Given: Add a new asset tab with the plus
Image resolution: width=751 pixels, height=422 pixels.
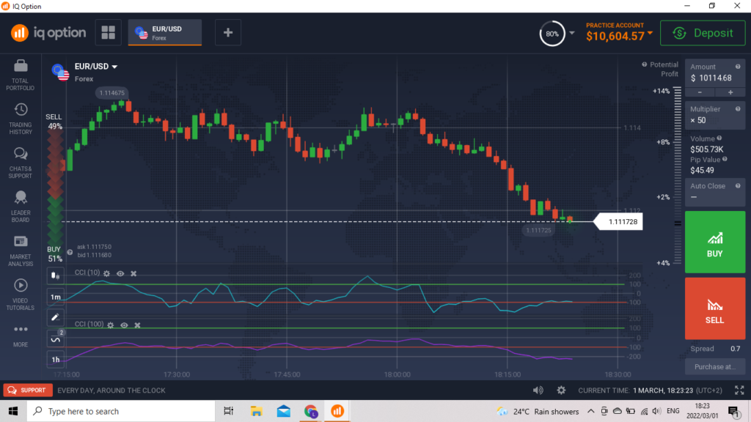Looking at the screenshot, I should [227, 32].
